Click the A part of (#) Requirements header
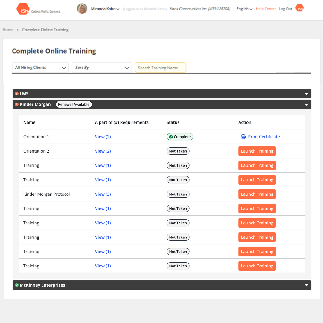323x323 pixels. pos(122,122)
